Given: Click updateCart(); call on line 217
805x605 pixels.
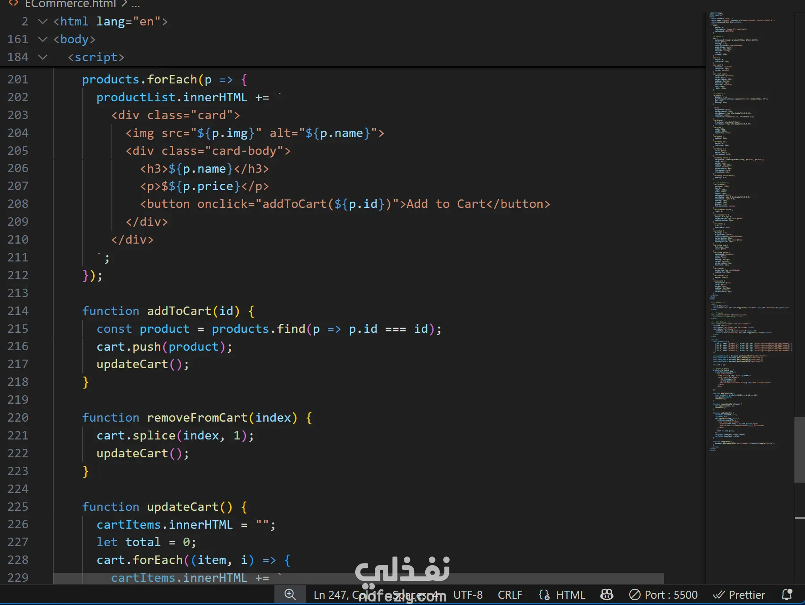Looking at the screenshot, I should tap(143, 364).
